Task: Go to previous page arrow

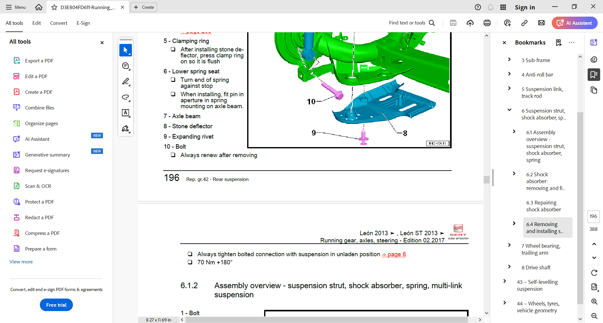Action: tap(594, 244)
